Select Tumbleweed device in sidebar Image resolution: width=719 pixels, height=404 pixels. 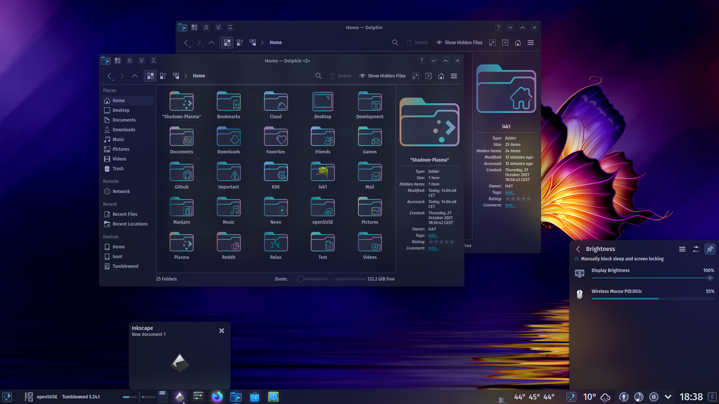coord(128,266)
